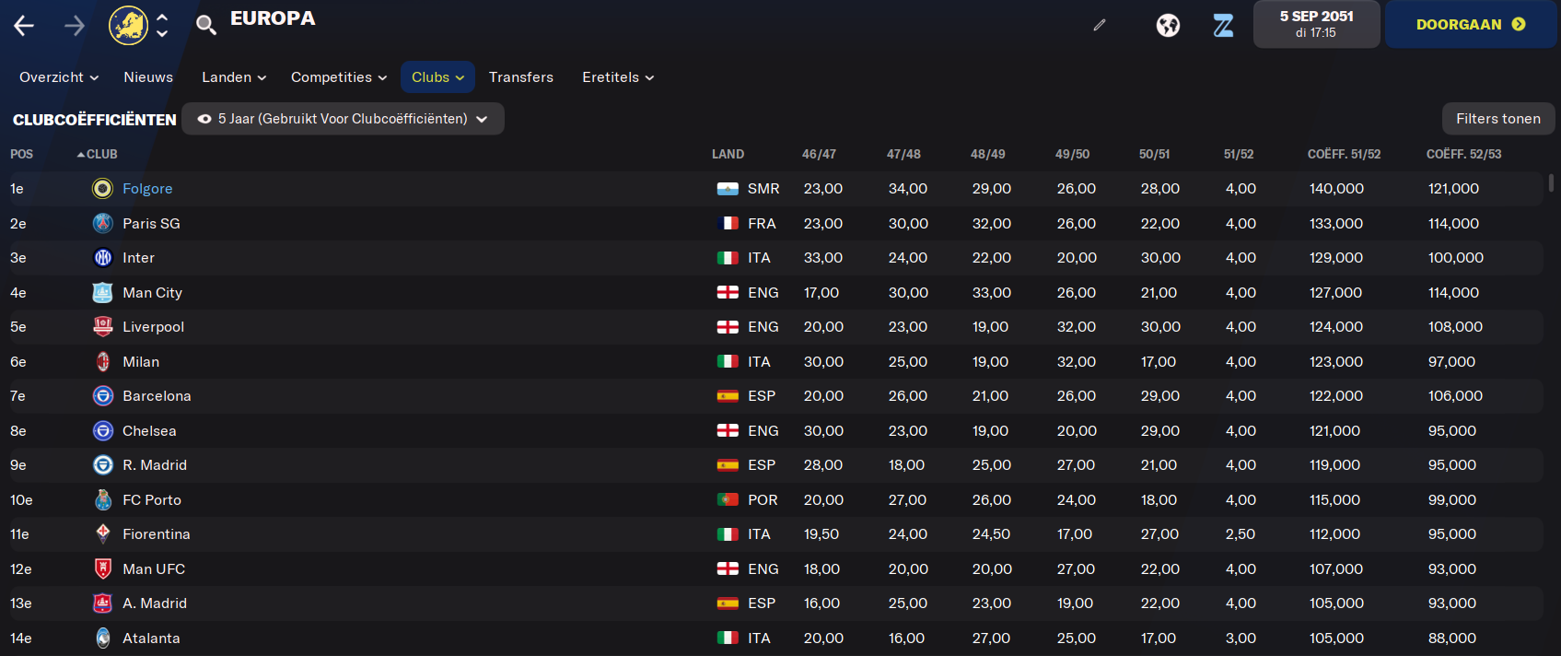Click the FC Porto club crest
The image size is (1561, 656).
[102, 499]
